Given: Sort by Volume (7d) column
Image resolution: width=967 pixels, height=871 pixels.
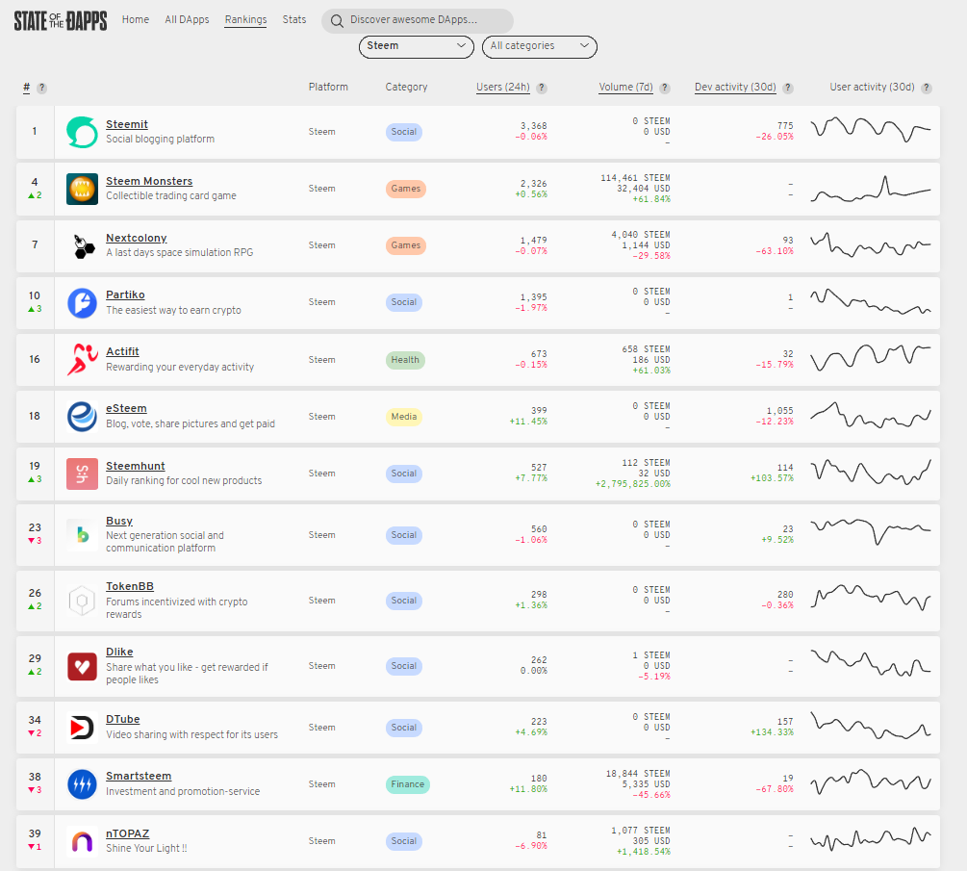Looking at the screenshot, I should click(x=625, y=87).
